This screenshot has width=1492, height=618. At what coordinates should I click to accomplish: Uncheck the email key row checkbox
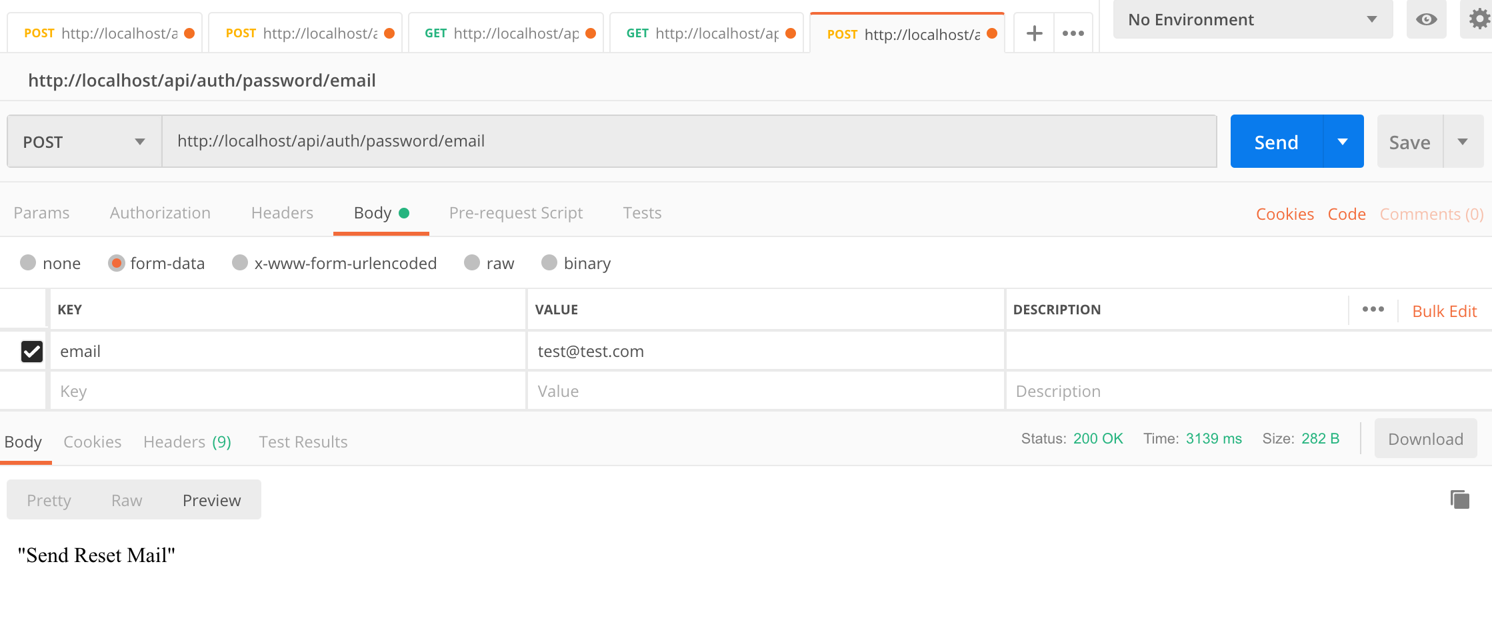pos(32,351)
